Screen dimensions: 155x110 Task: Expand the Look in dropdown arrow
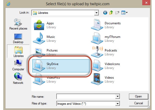(96, 13)
